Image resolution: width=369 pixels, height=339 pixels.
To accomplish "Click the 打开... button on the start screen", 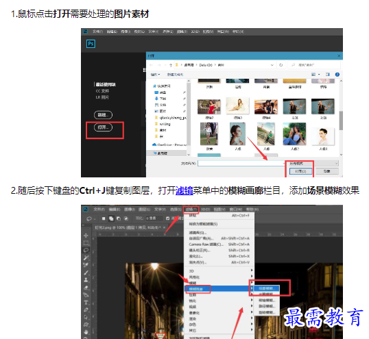I will [103, 127].
